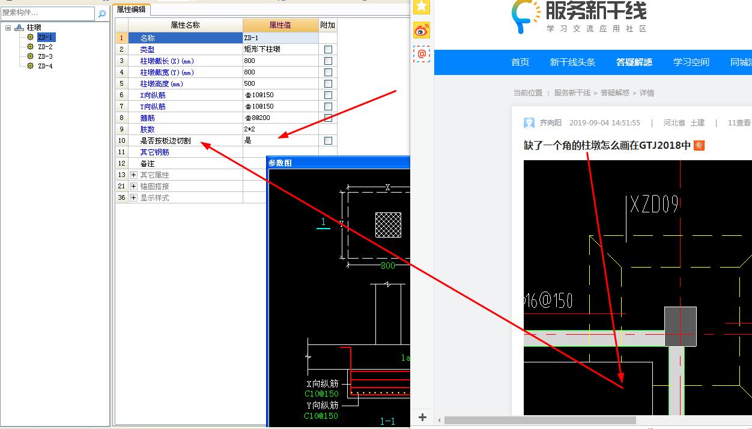Click 答疑解惑 breadcrumb link
This screenshot has height=429, width=752.
[614, 93]
